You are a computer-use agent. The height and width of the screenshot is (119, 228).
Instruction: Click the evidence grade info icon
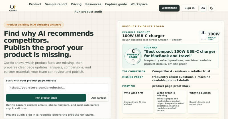133,61
